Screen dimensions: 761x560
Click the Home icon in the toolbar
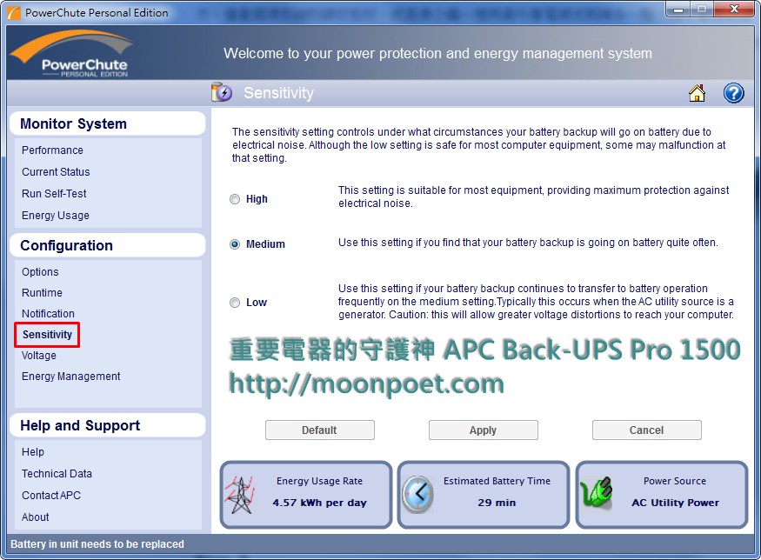click(698, 92)
